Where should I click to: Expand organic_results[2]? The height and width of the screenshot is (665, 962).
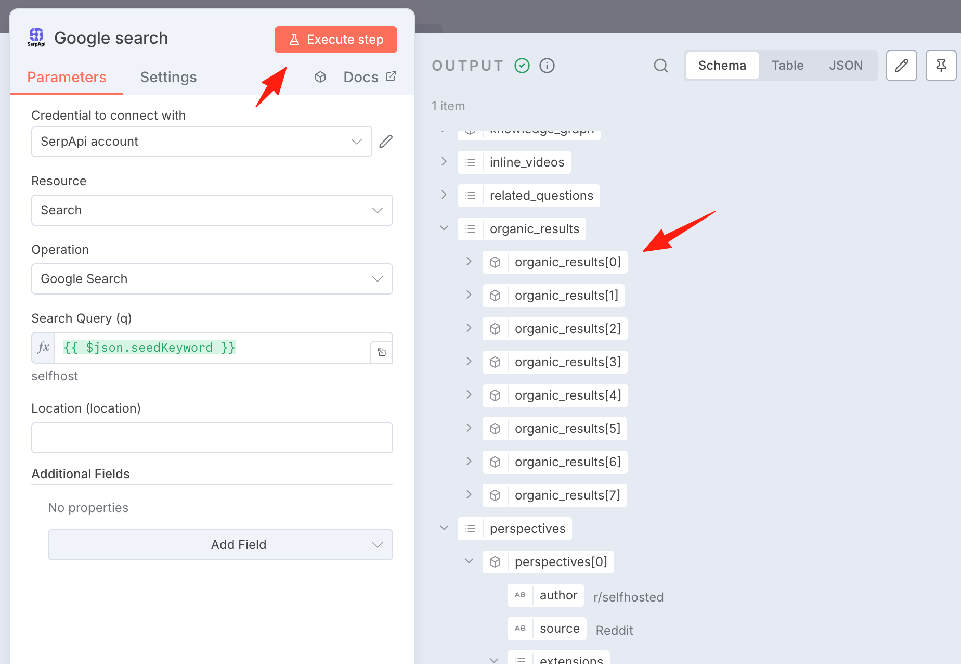coord(469,328)
